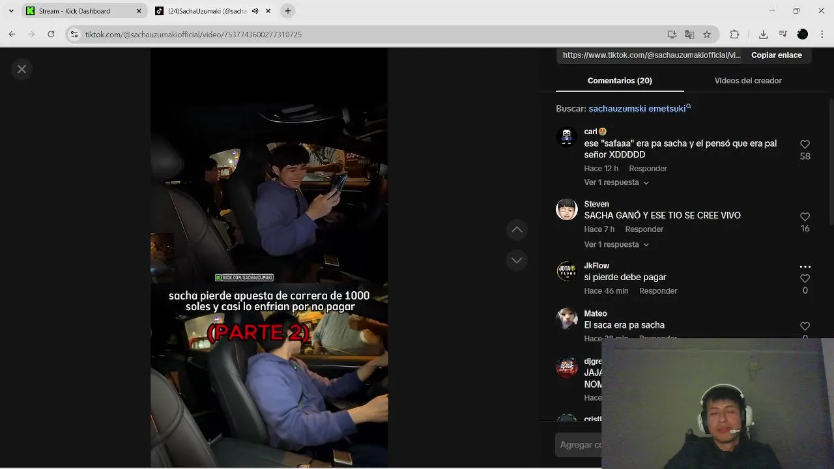Image resolution: width=834 pixels, height=469 pixels.
Task: Select comment text 'si pierde debe pagar'
Action: 625,277
